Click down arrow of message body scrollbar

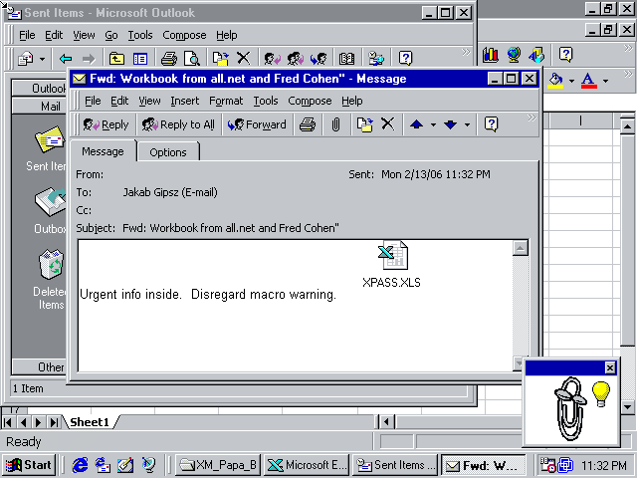520,362
